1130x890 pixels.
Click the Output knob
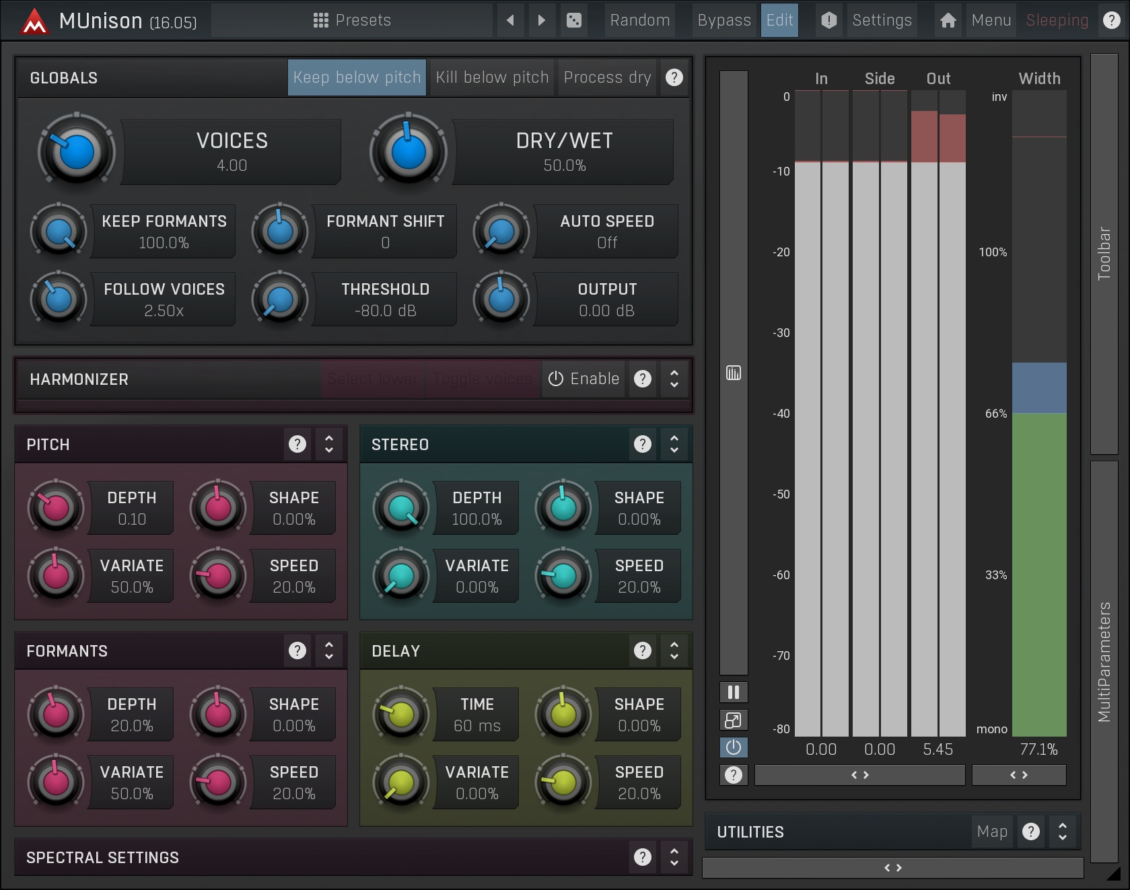tap(501, 299)
